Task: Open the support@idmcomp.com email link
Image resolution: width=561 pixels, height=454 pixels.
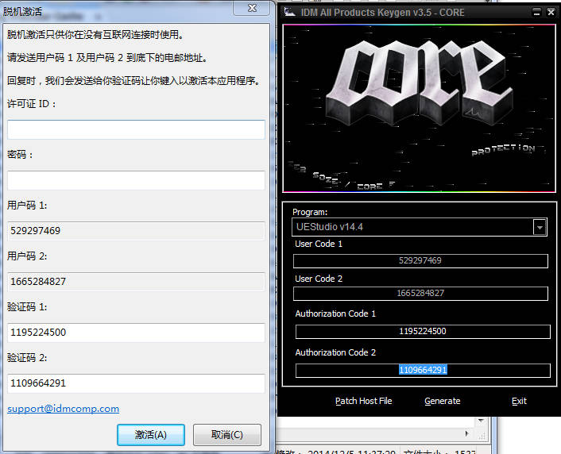Action: point(64,409)
